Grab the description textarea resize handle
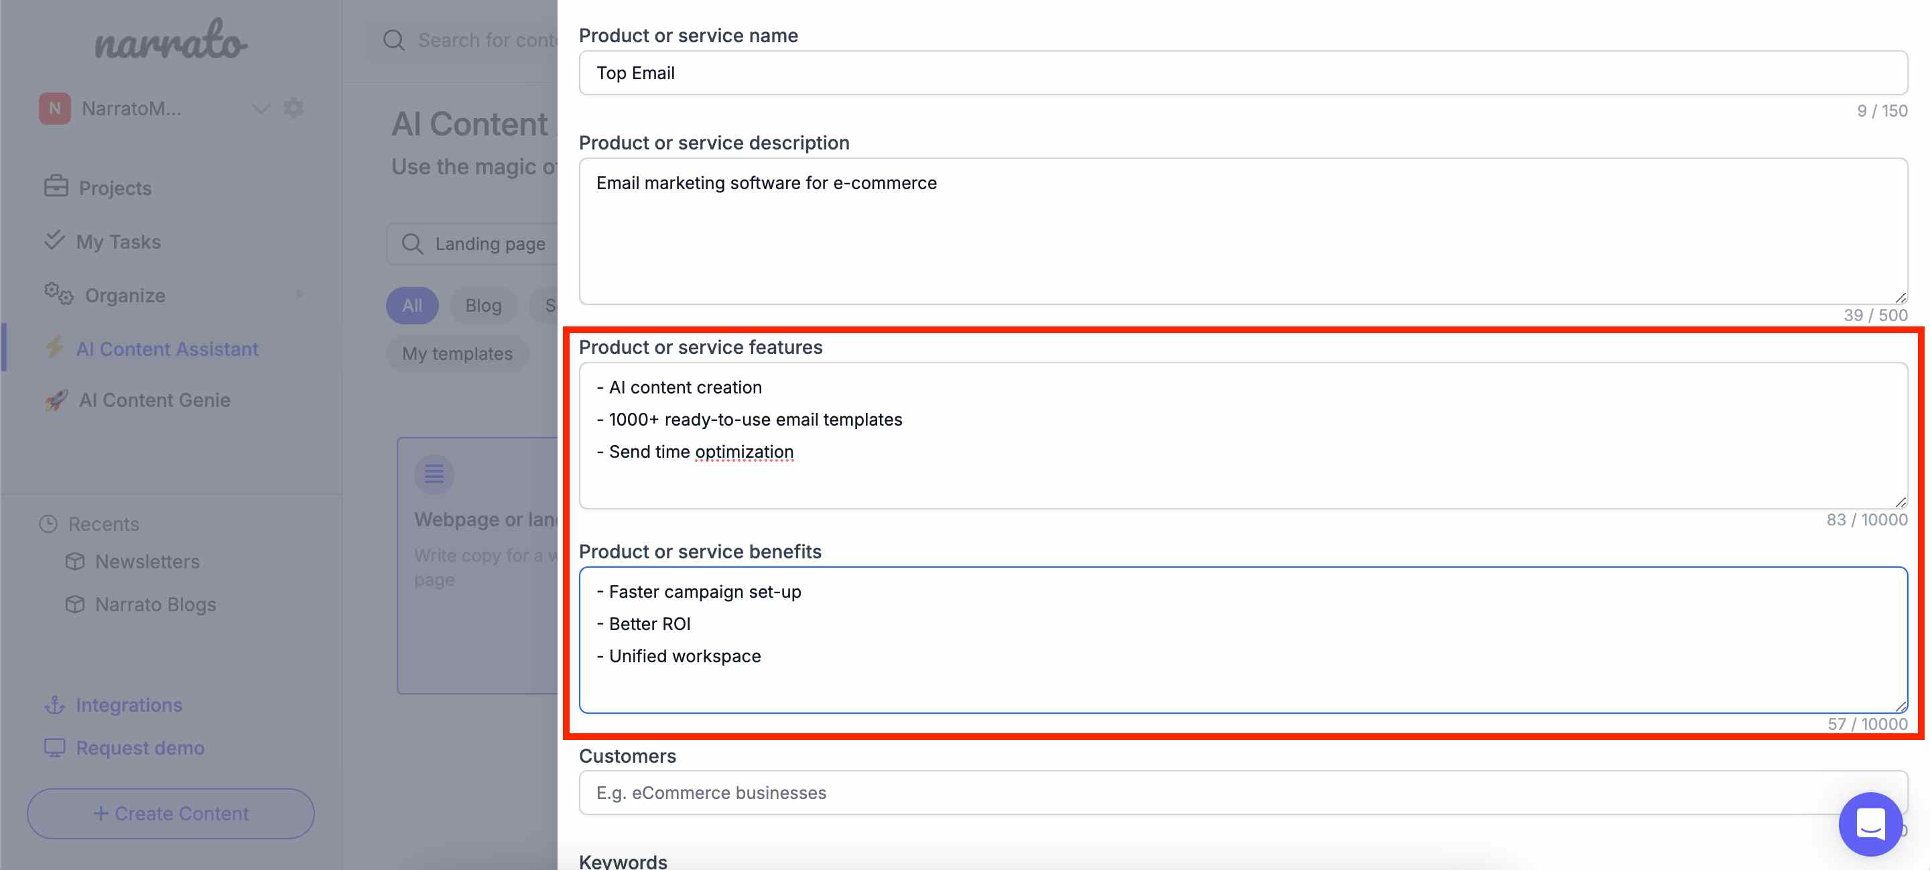Screen dimensions: 1930x870 (x=1901, y=298)
